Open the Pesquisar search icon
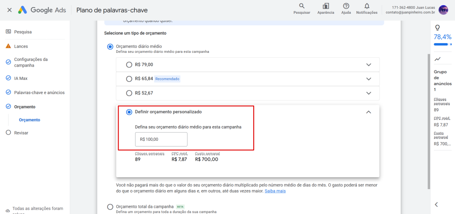 pyautogui.click(x=302, y=6)
